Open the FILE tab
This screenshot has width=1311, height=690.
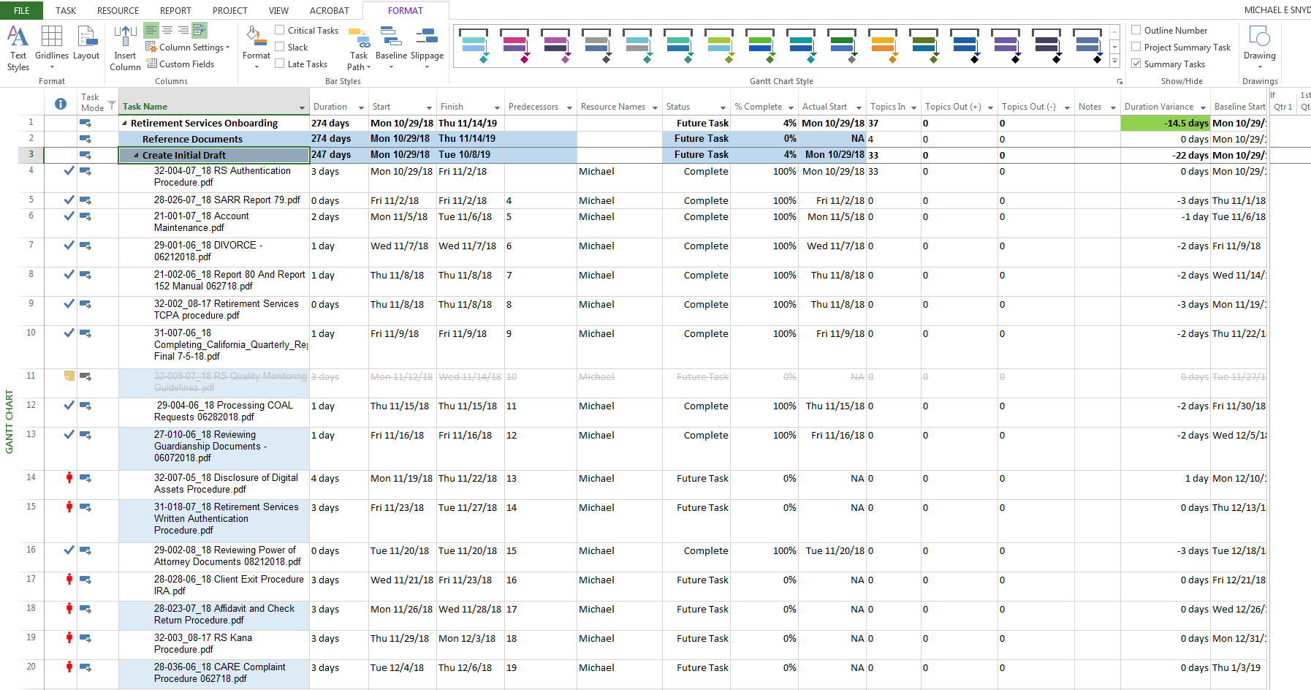22,10
